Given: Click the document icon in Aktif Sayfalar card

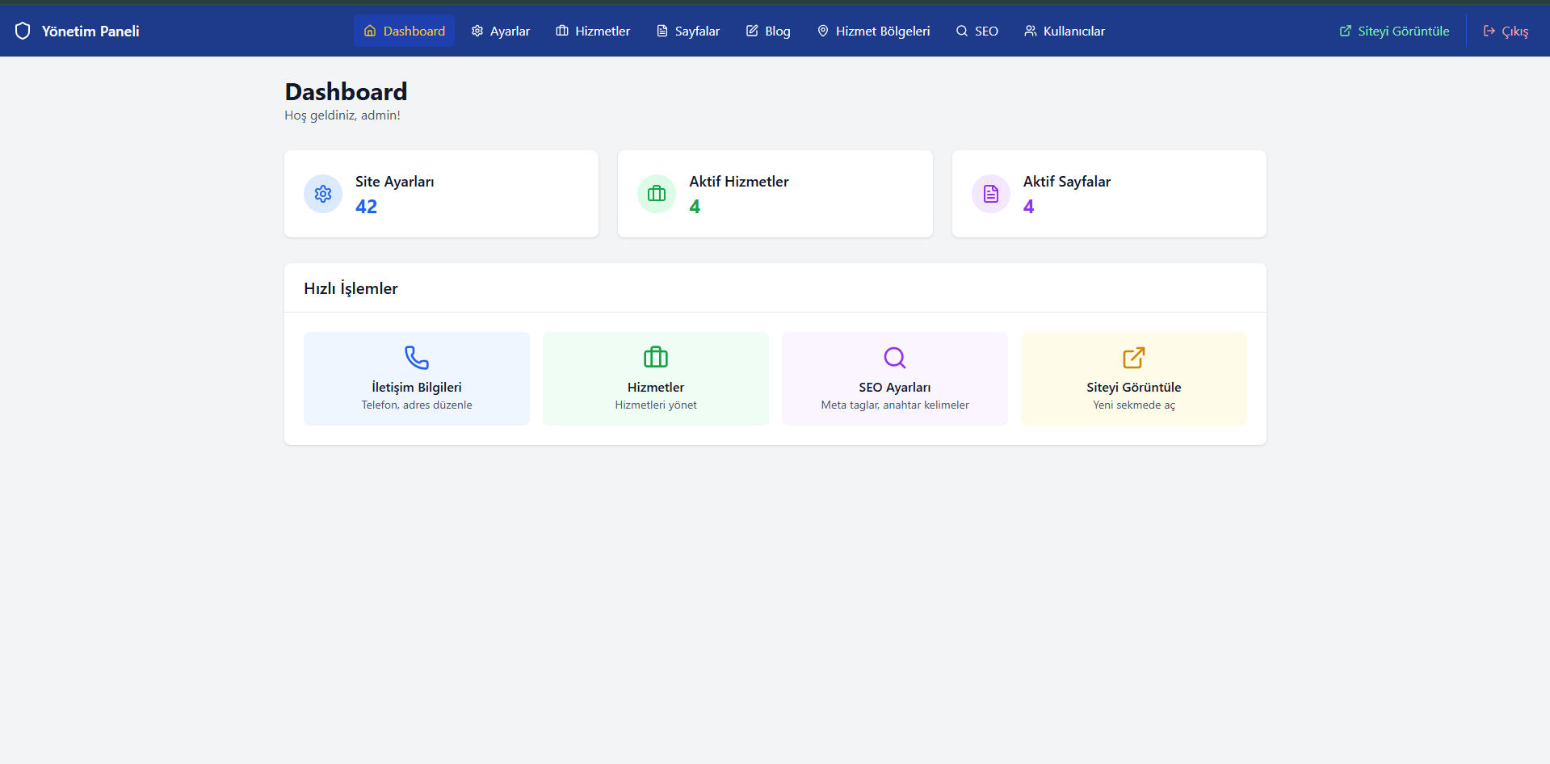Looking at the screenshot, I should (x=990, y=194).
